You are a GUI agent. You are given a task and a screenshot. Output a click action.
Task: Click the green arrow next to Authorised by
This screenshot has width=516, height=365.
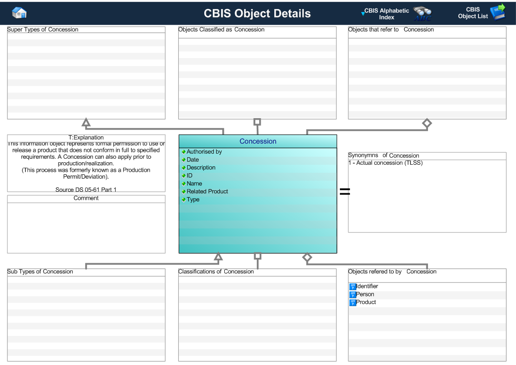tap(184, 152)
